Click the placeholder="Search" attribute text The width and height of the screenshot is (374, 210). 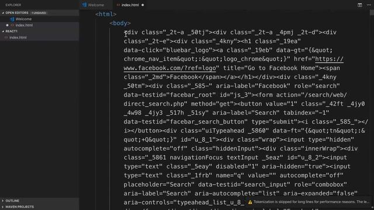[x=159, y=184]
